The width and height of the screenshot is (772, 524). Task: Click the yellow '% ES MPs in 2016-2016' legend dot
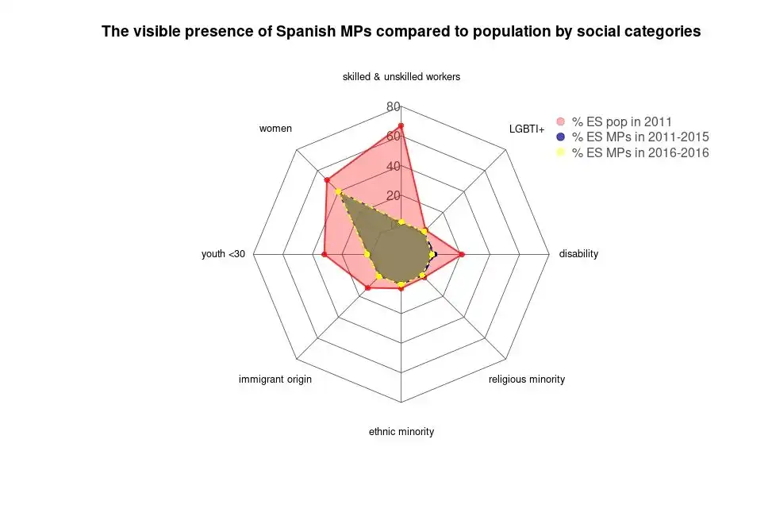(x=560, y=152)
